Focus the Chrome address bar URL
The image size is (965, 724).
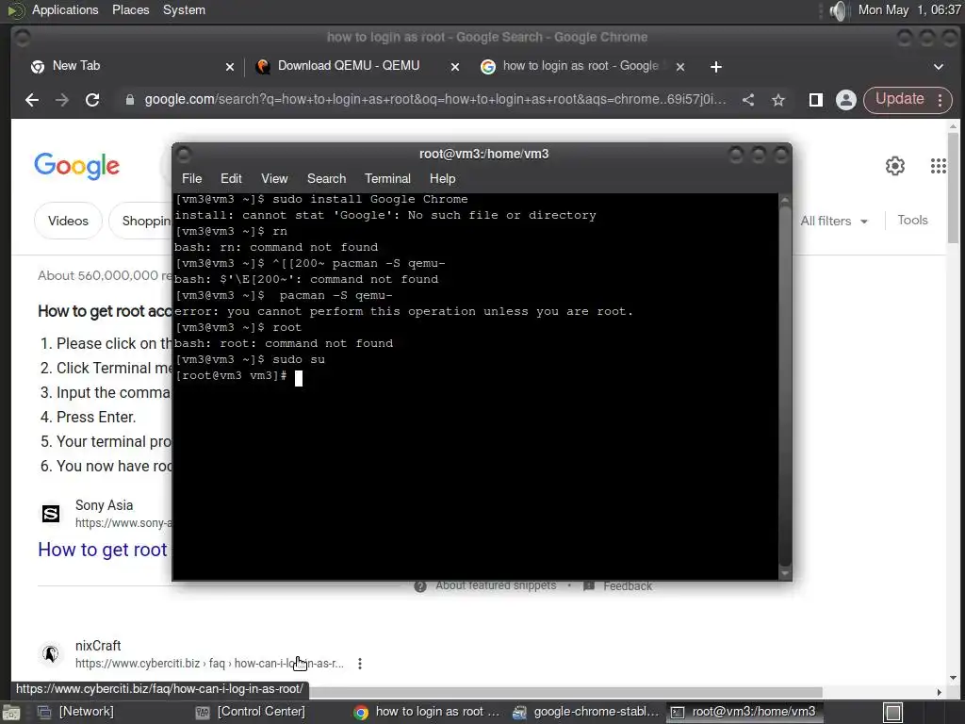(x=434, y=100)
